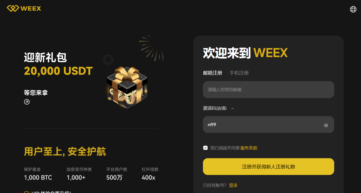Focus the email input field
The width and height of the screenshot is (361, 193).
pyautogui.click(x=268, y=89)
